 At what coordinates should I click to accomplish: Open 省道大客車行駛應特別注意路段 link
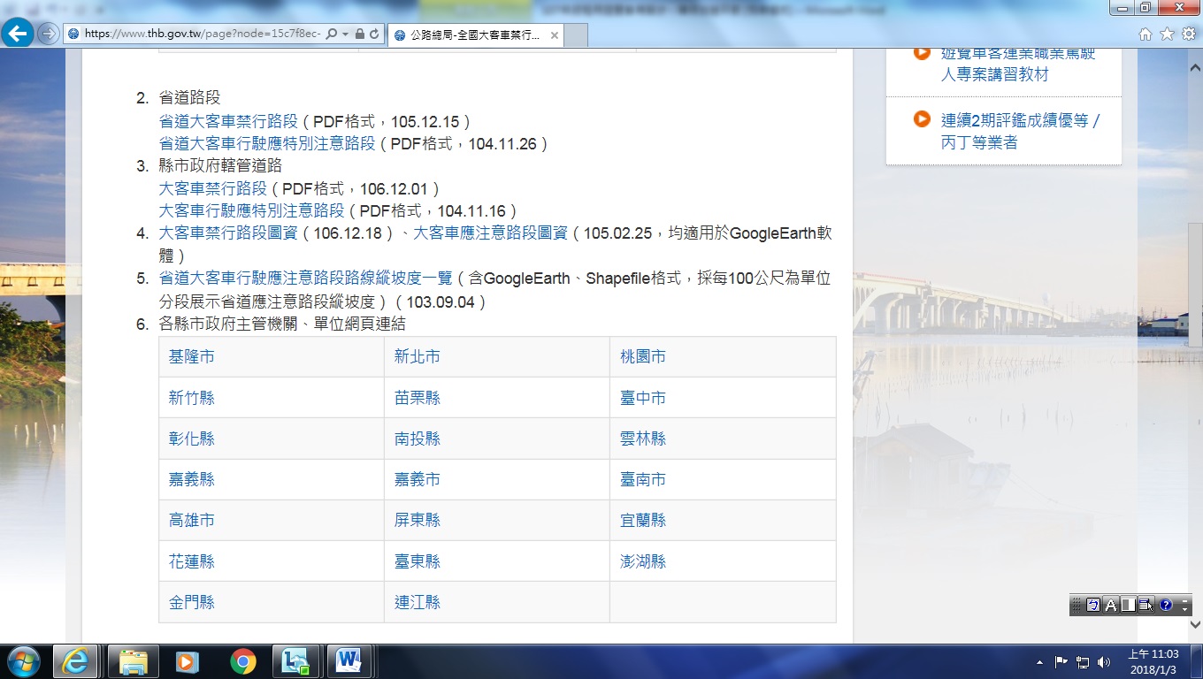[x=267, y=143]
